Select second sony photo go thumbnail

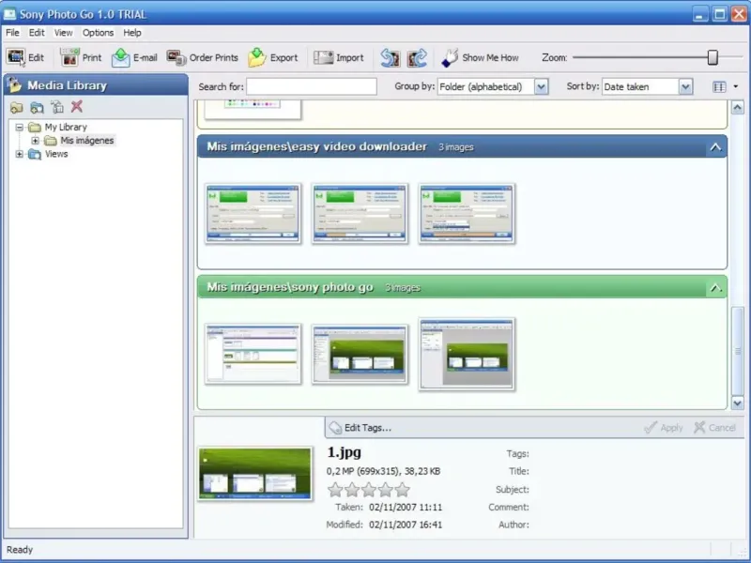pyautogui.click(x=360, y=354)
